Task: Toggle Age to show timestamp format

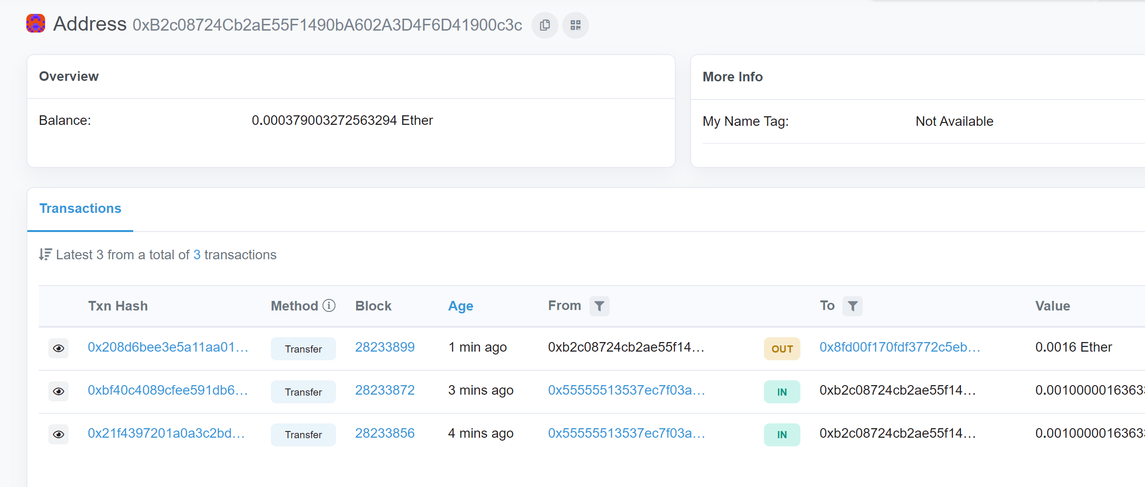Action: (461, 306)
